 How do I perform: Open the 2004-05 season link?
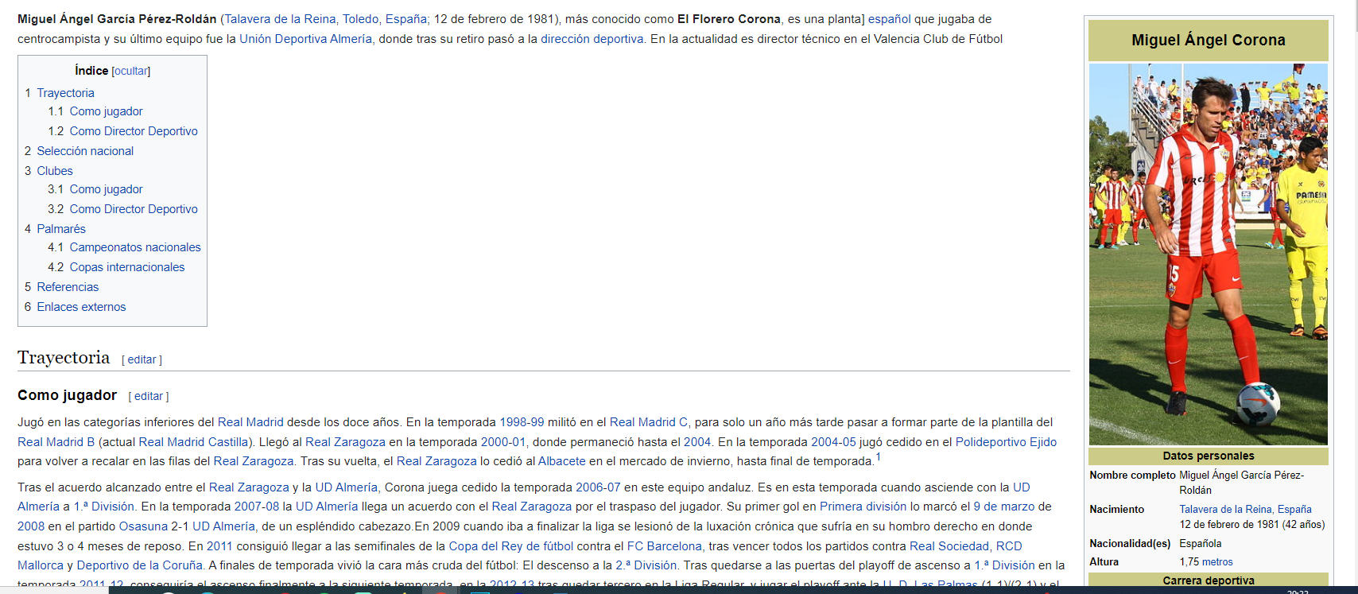click(x=833, y=442)
